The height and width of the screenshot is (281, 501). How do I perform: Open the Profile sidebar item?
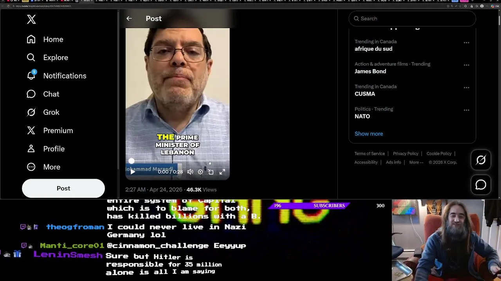[x=46, y=149]
